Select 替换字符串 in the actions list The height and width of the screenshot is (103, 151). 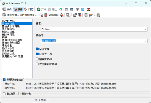(x=17, y=24)
